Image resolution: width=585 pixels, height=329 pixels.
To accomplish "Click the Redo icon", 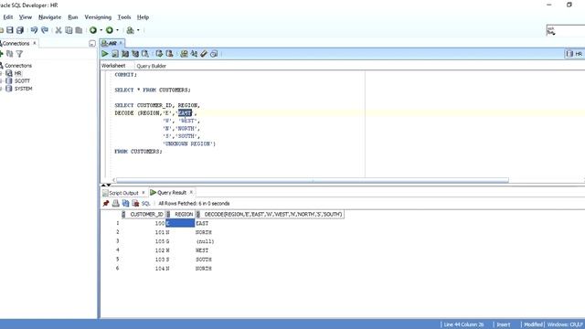I will coord(45,30).
